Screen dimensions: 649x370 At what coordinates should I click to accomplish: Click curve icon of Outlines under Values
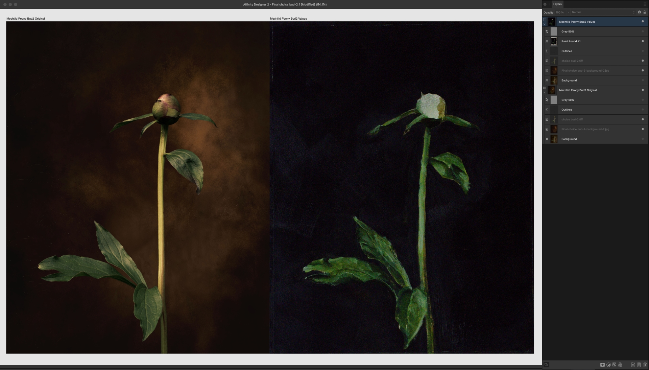pyautogui.click(x=547, y=51)
